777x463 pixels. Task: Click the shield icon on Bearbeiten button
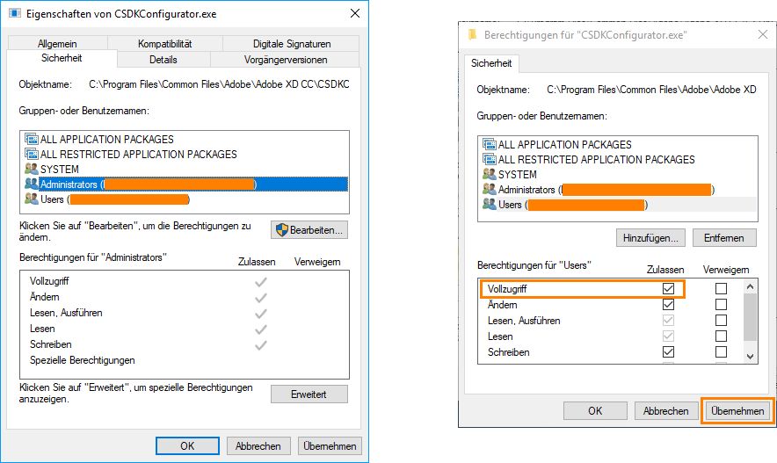click(282, 230)
